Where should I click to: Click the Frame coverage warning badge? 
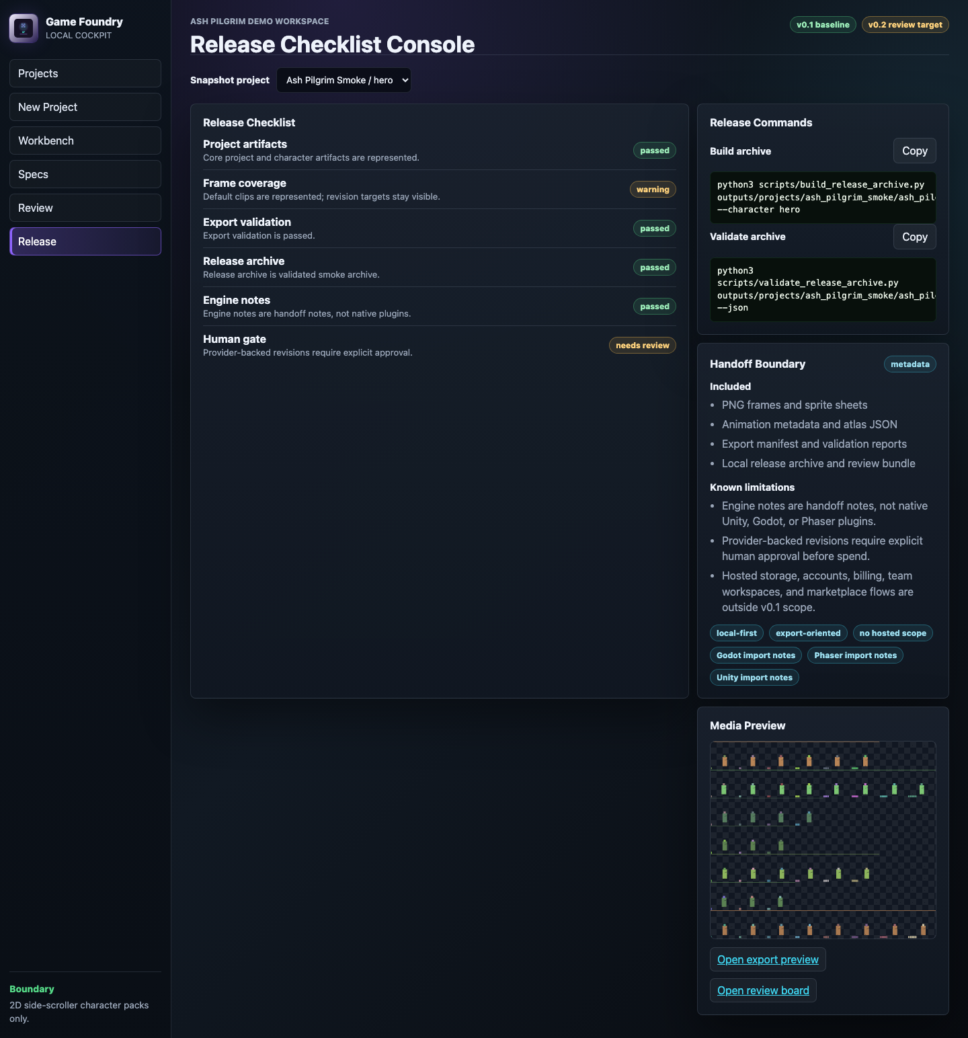653,190
